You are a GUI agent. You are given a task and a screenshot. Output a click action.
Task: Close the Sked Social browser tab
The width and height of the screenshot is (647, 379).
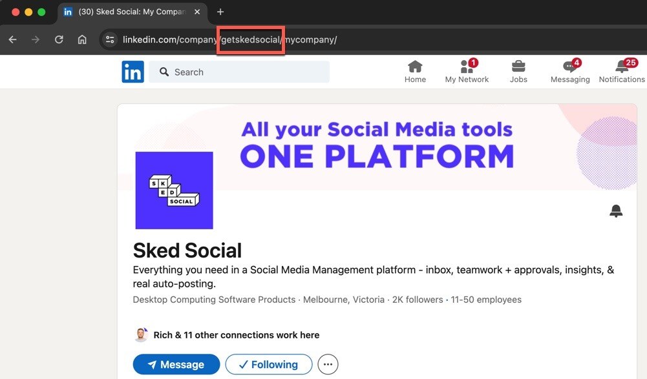(197, 12)
